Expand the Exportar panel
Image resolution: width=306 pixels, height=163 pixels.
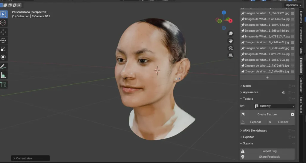248,137
